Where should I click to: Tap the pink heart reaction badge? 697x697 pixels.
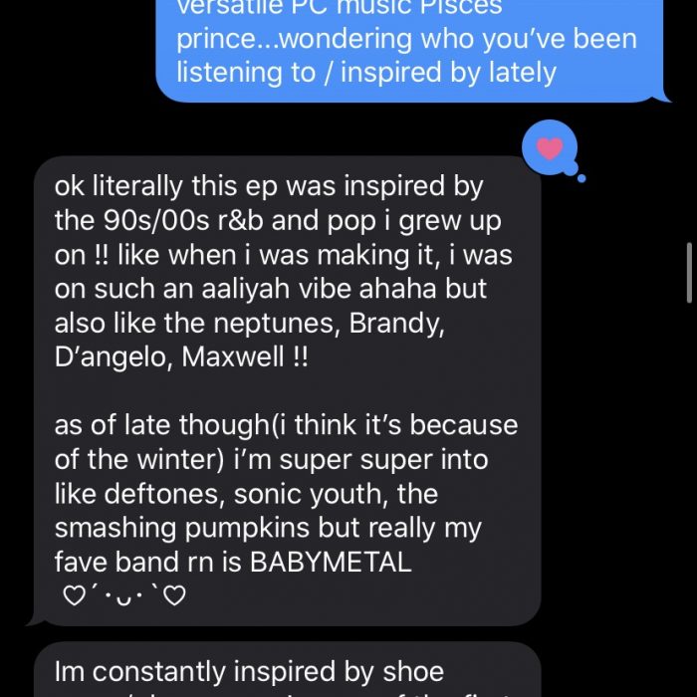coord(549,149)
